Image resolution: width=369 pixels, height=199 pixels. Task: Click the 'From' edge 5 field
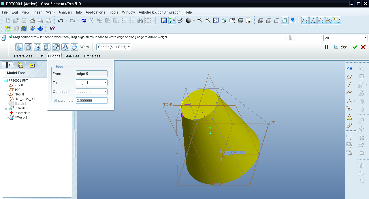[92, 74]
